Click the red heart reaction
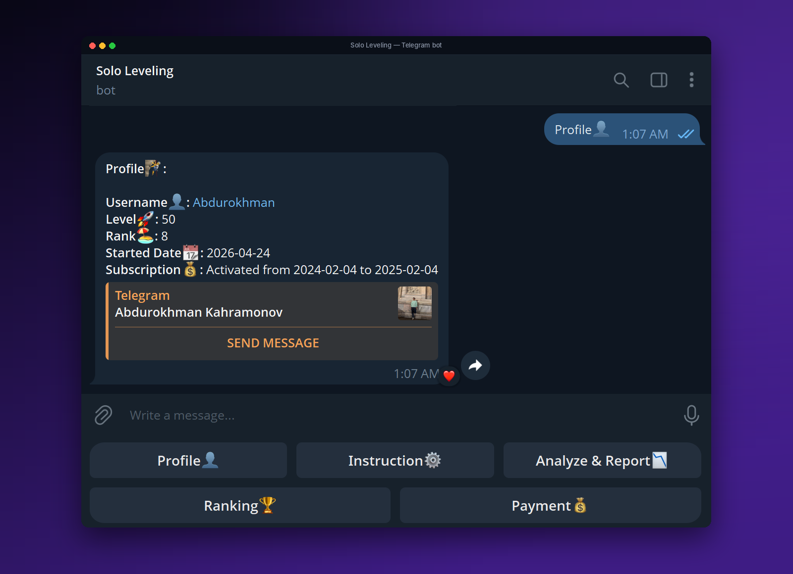Viewport: 793px width, 574px height. pos(449,376)
